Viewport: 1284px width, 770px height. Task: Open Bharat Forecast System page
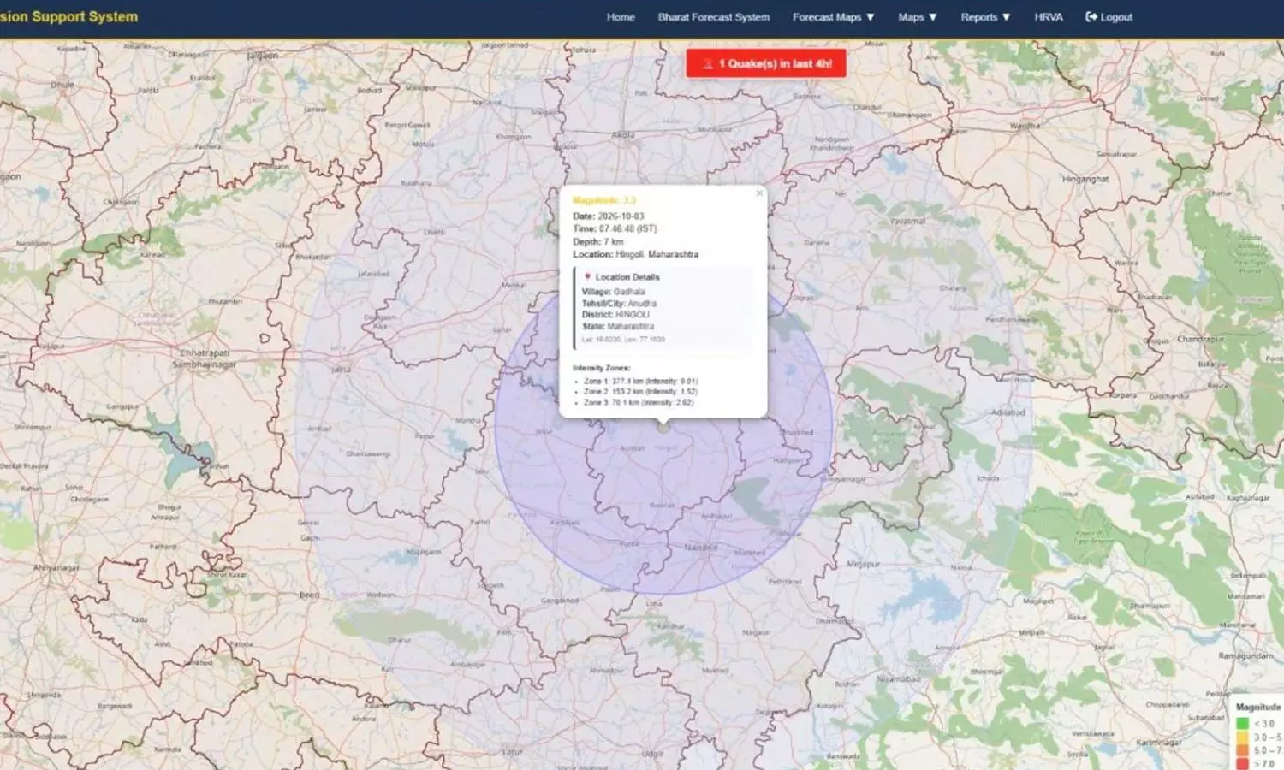713,17
